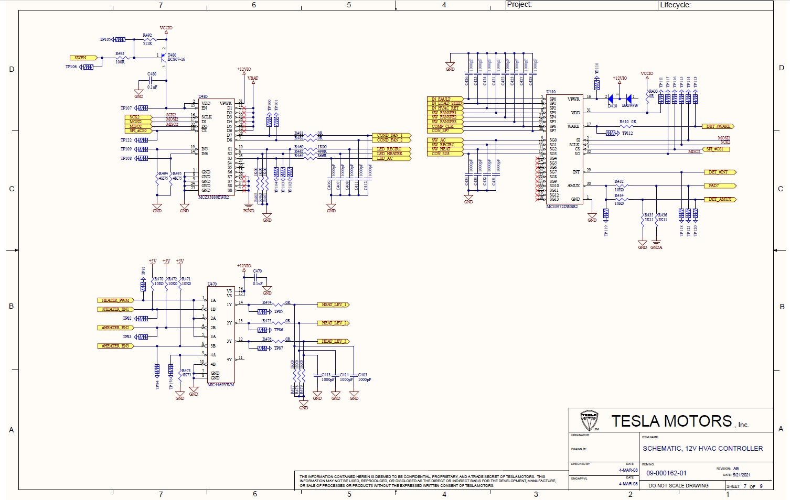Click the Tesla Motors shield logo
The height and width of the screenshot is (500, 790).
(x=589, y=421)
